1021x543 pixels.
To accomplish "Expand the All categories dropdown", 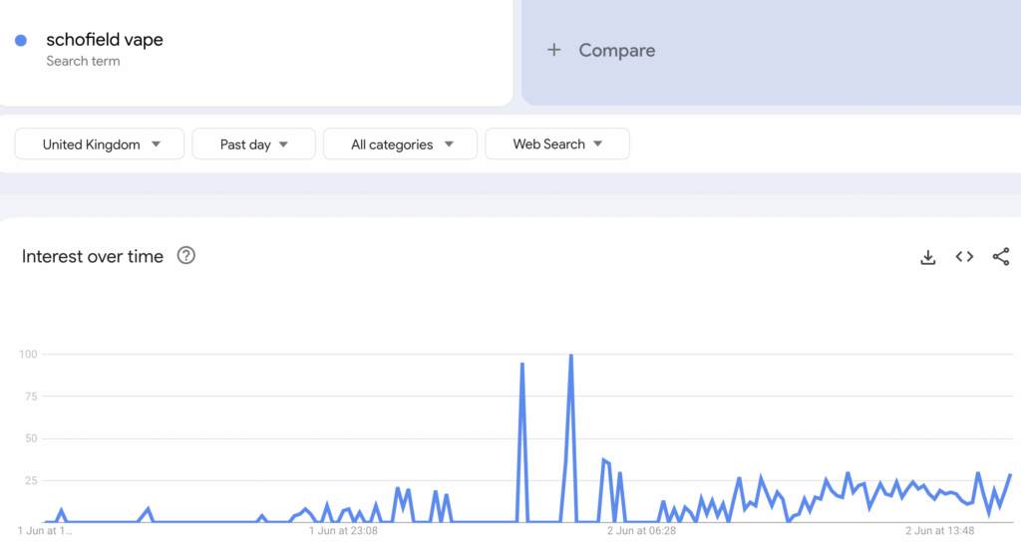I will (400, 144).
